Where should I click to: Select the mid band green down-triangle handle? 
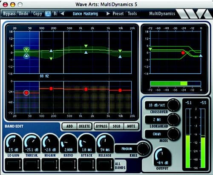coord(86,46)
